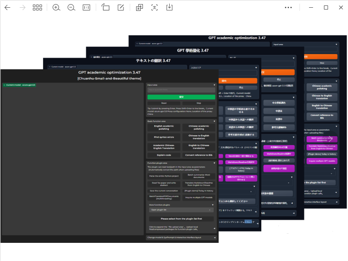Image resolution: width=348 pixels, height=261 pixels.
Task: Click Inquire multiple GPT models in front window
Action: [x=199, y=197]
